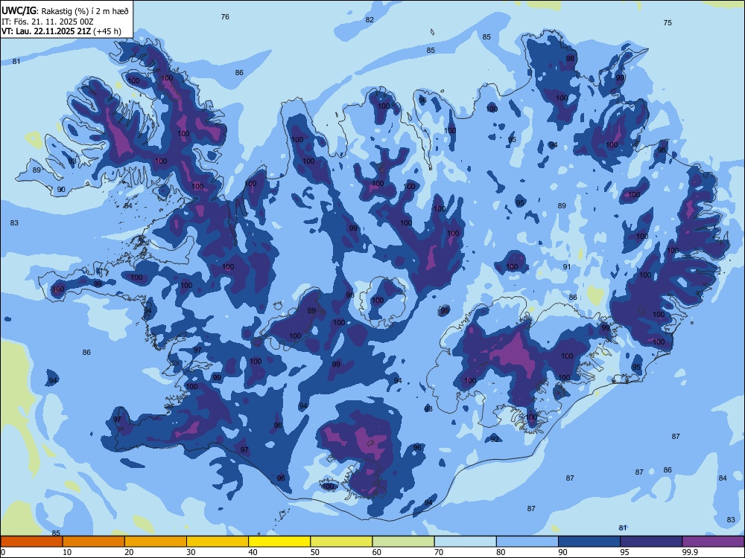Click the '(+45 h)' forecast offset text
The image size is (745, 558).
click(x=107, y=32)
